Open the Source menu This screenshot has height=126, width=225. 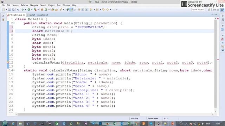click(x=15, y=5)
